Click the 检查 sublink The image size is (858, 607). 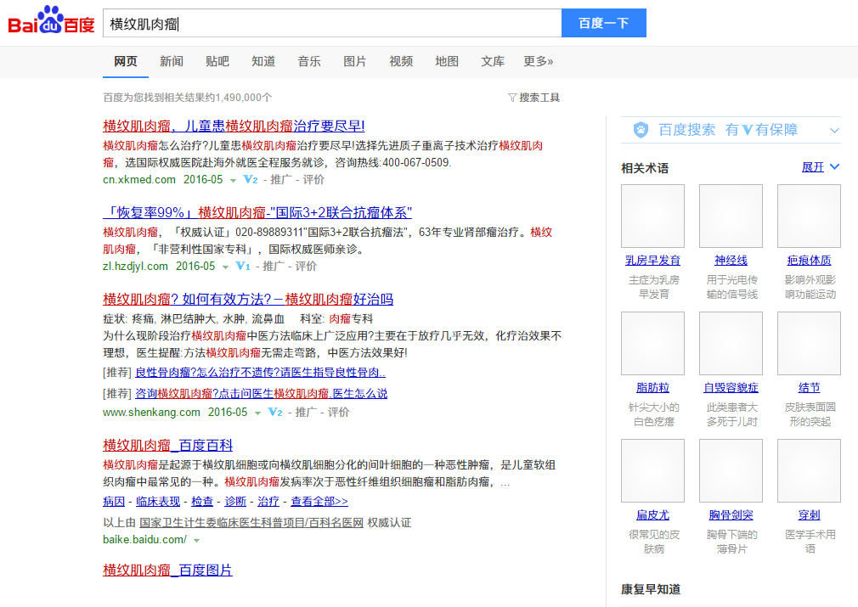click(x=202, y=502)
